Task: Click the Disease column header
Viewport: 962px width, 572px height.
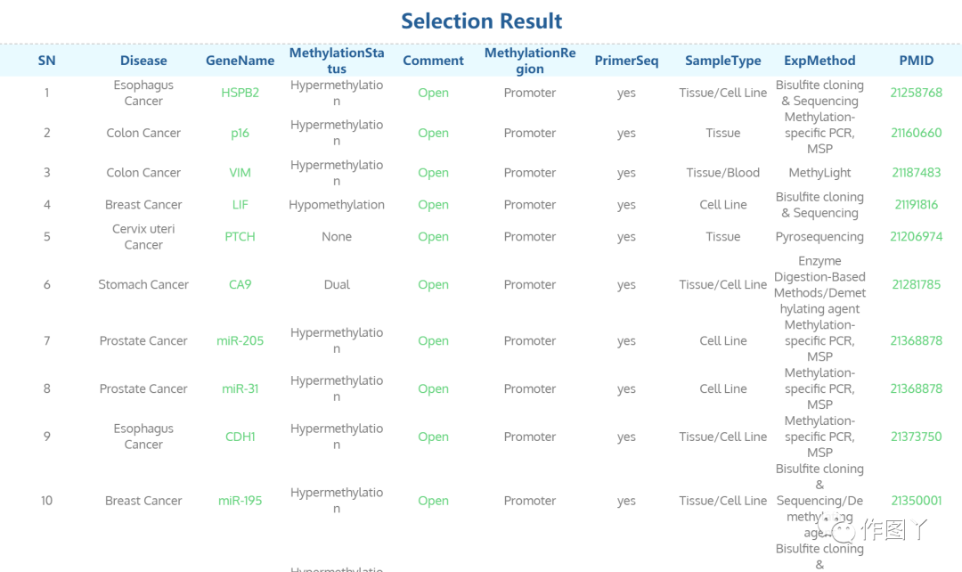Action: pos(143,61)
